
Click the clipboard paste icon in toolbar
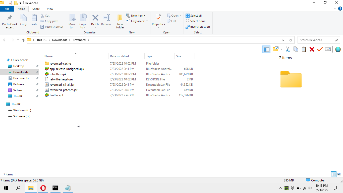pos(304,49)
